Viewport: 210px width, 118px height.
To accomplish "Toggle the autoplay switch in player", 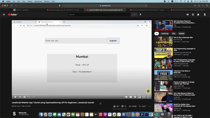I will click(126, 97).
